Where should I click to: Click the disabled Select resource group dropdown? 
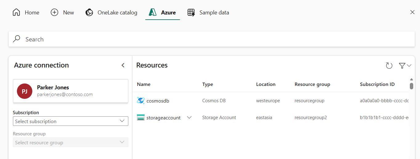[x=70, y=142]
